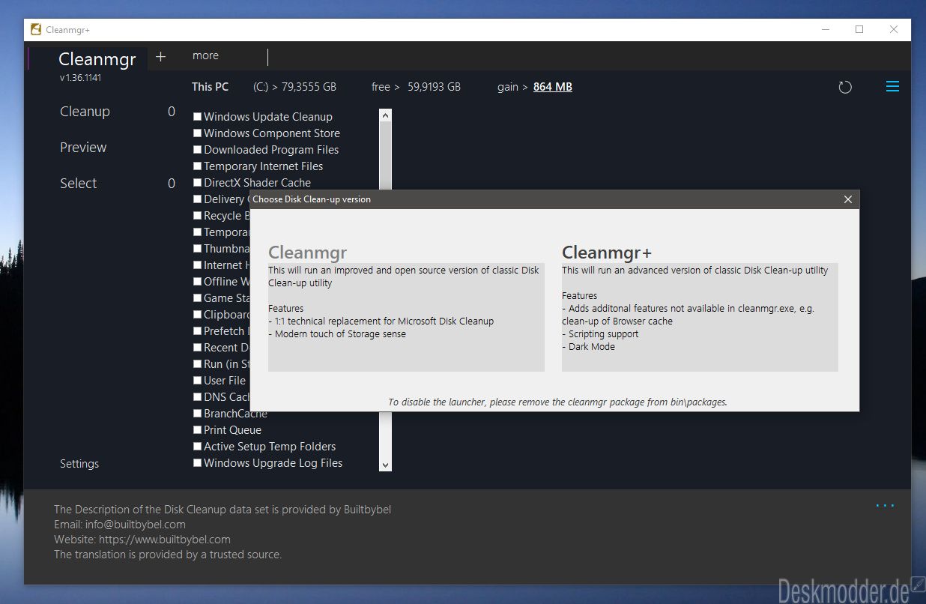Choose the Cleanmgr+ advanced version panel
The height and width of the screenshot is (604, 926).
point(700,306)
